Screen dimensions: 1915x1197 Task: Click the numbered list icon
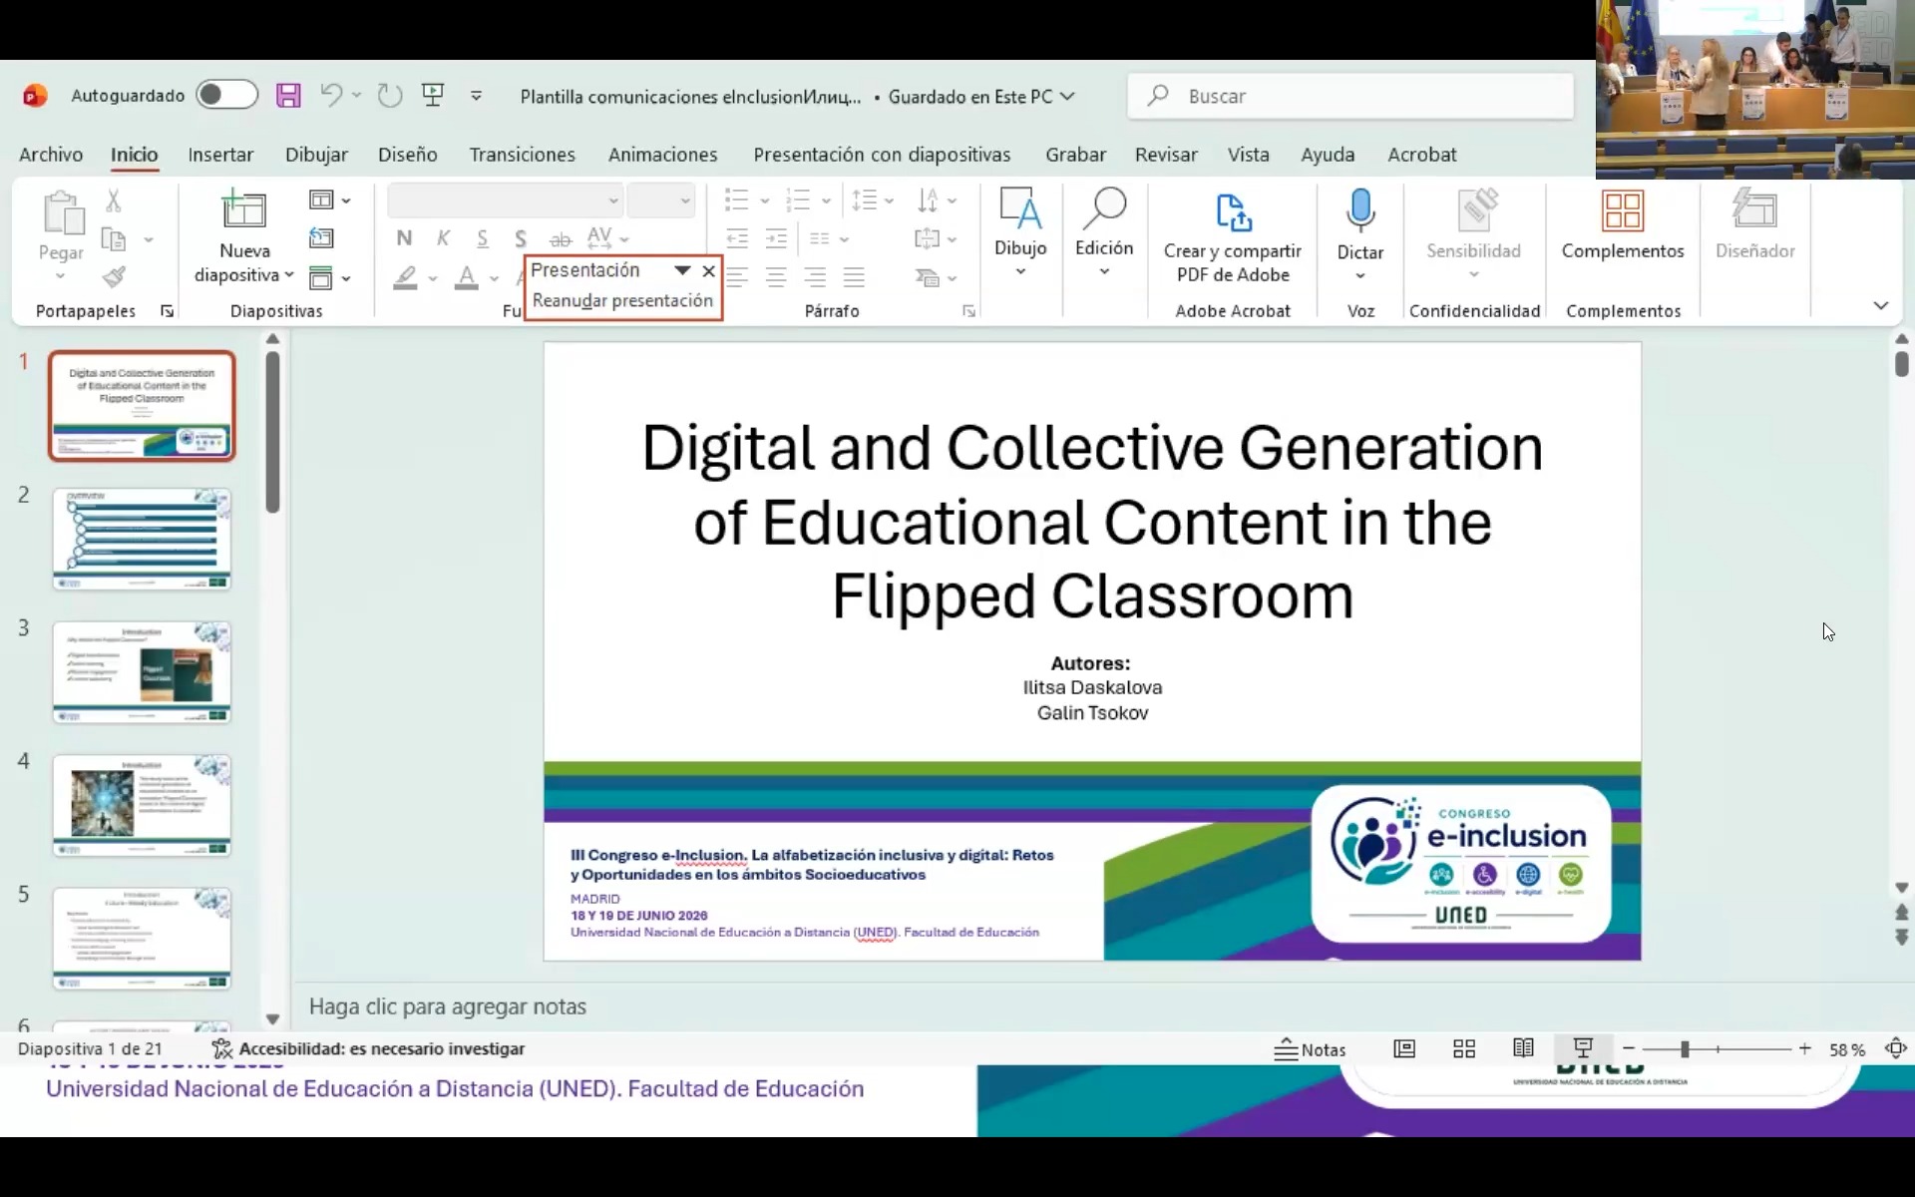click(x=798, y=200)
